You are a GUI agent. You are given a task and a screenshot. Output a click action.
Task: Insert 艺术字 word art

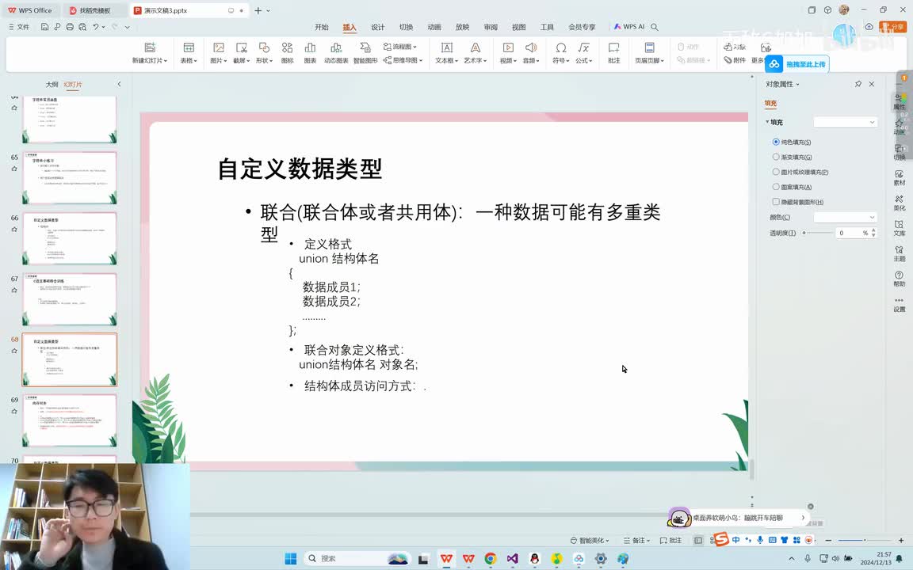(476, 53)
